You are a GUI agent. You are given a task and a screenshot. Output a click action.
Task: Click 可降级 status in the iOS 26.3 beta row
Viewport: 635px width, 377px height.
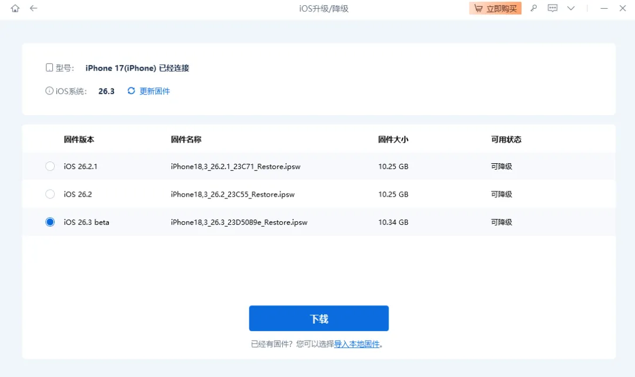point(502,222)
